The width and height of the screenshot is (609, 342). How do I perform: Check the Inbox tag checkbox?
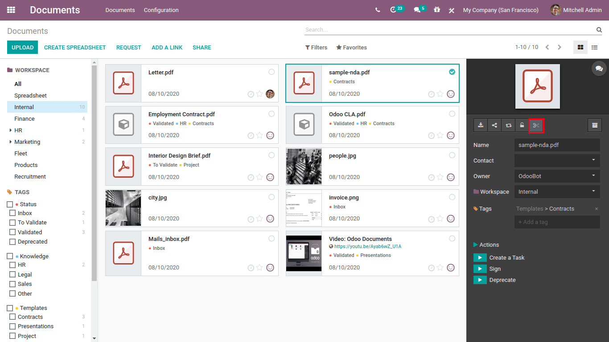pyautogui.click(x=12, y=213)
